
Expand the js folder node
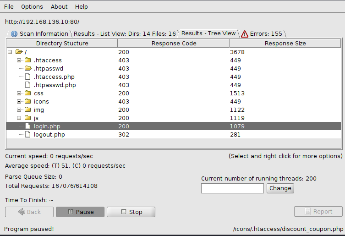[x=19, y=118]
